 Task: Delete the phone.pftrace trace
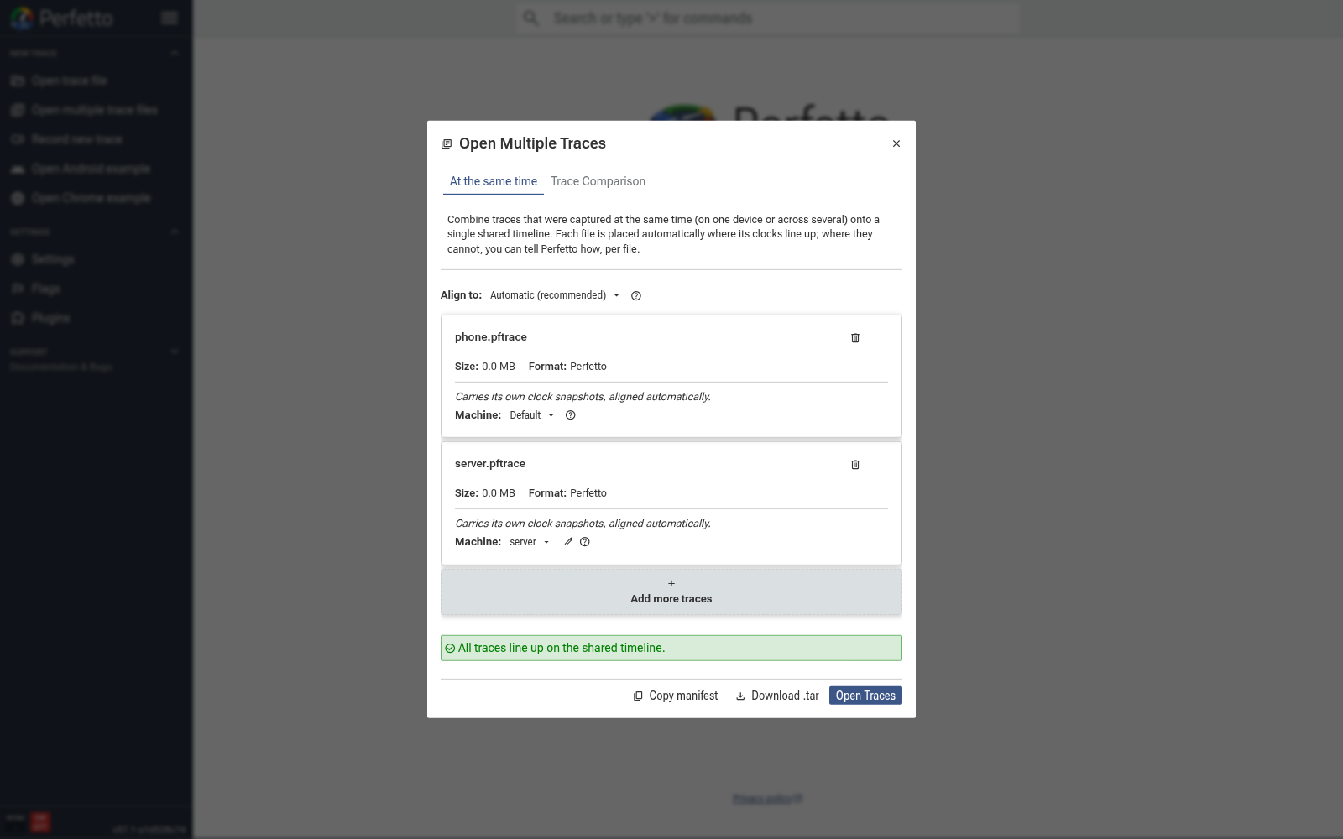[855, 338]
